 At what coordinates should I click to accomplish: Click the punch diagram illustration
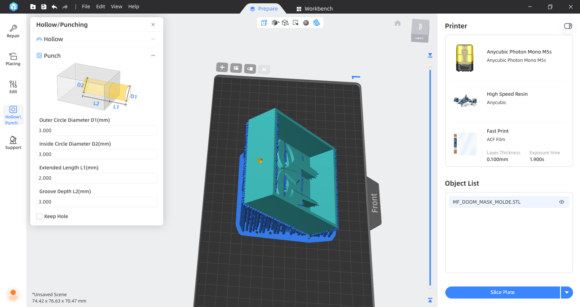(x=97, y=87)
